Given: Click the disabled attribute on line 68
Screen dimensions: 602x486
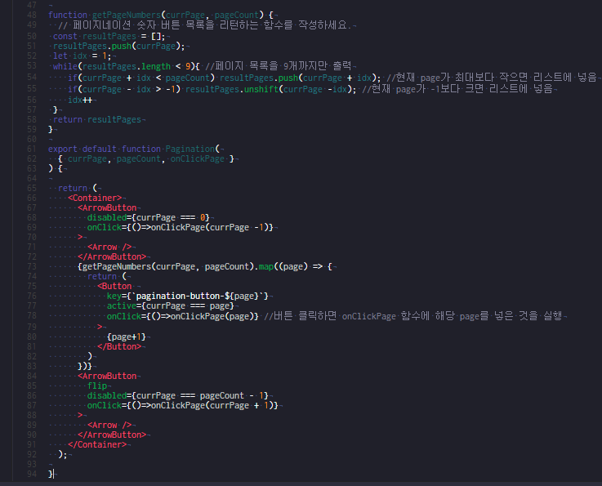Looking at the screenshot, I should (107, 217).
